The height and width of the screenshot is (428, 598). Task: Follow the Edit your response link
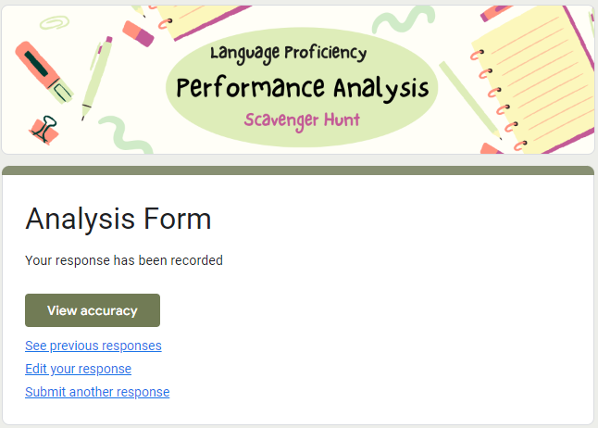click(x=78, y=369)
